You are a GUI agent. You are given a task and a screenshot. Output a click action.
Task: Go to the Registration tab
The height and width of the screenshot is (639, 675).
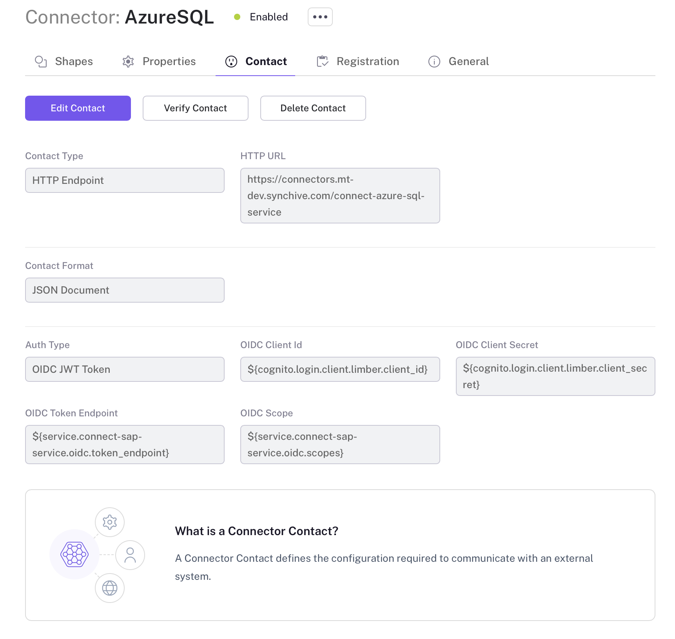358,62
